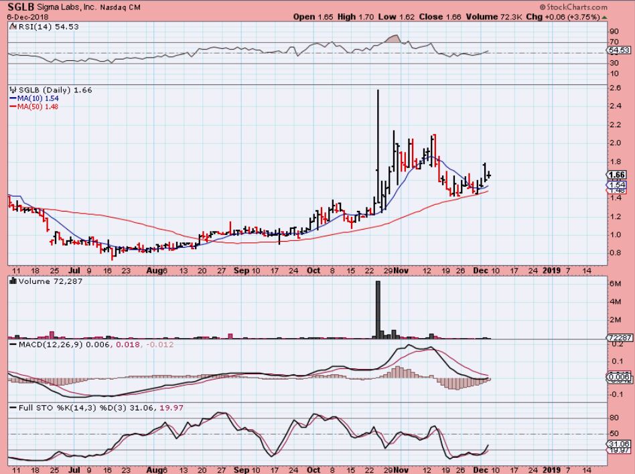This screenshot has width=635, height=474.
Task: Click the tall 6M volume spike bar
Action: [378, 309]
